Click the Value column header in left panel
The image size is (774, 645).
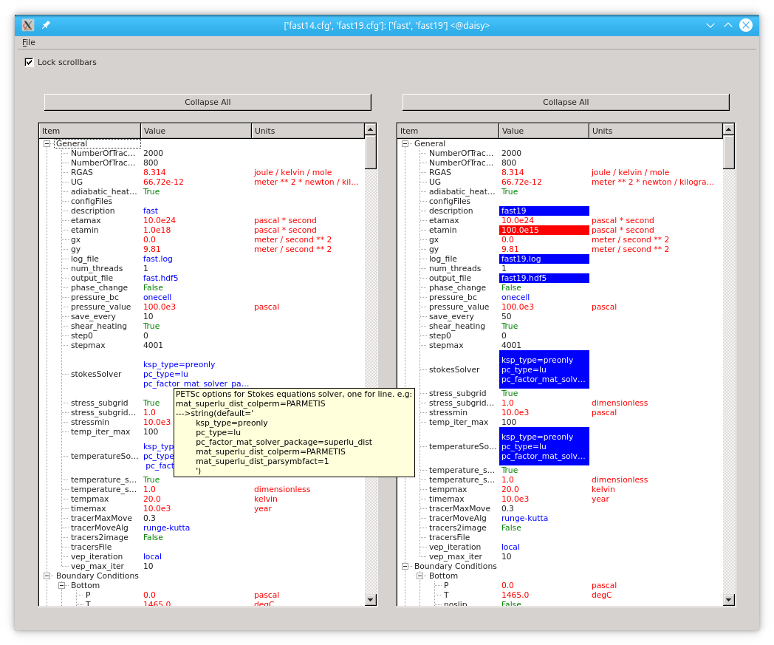click(x=196, y=131)
